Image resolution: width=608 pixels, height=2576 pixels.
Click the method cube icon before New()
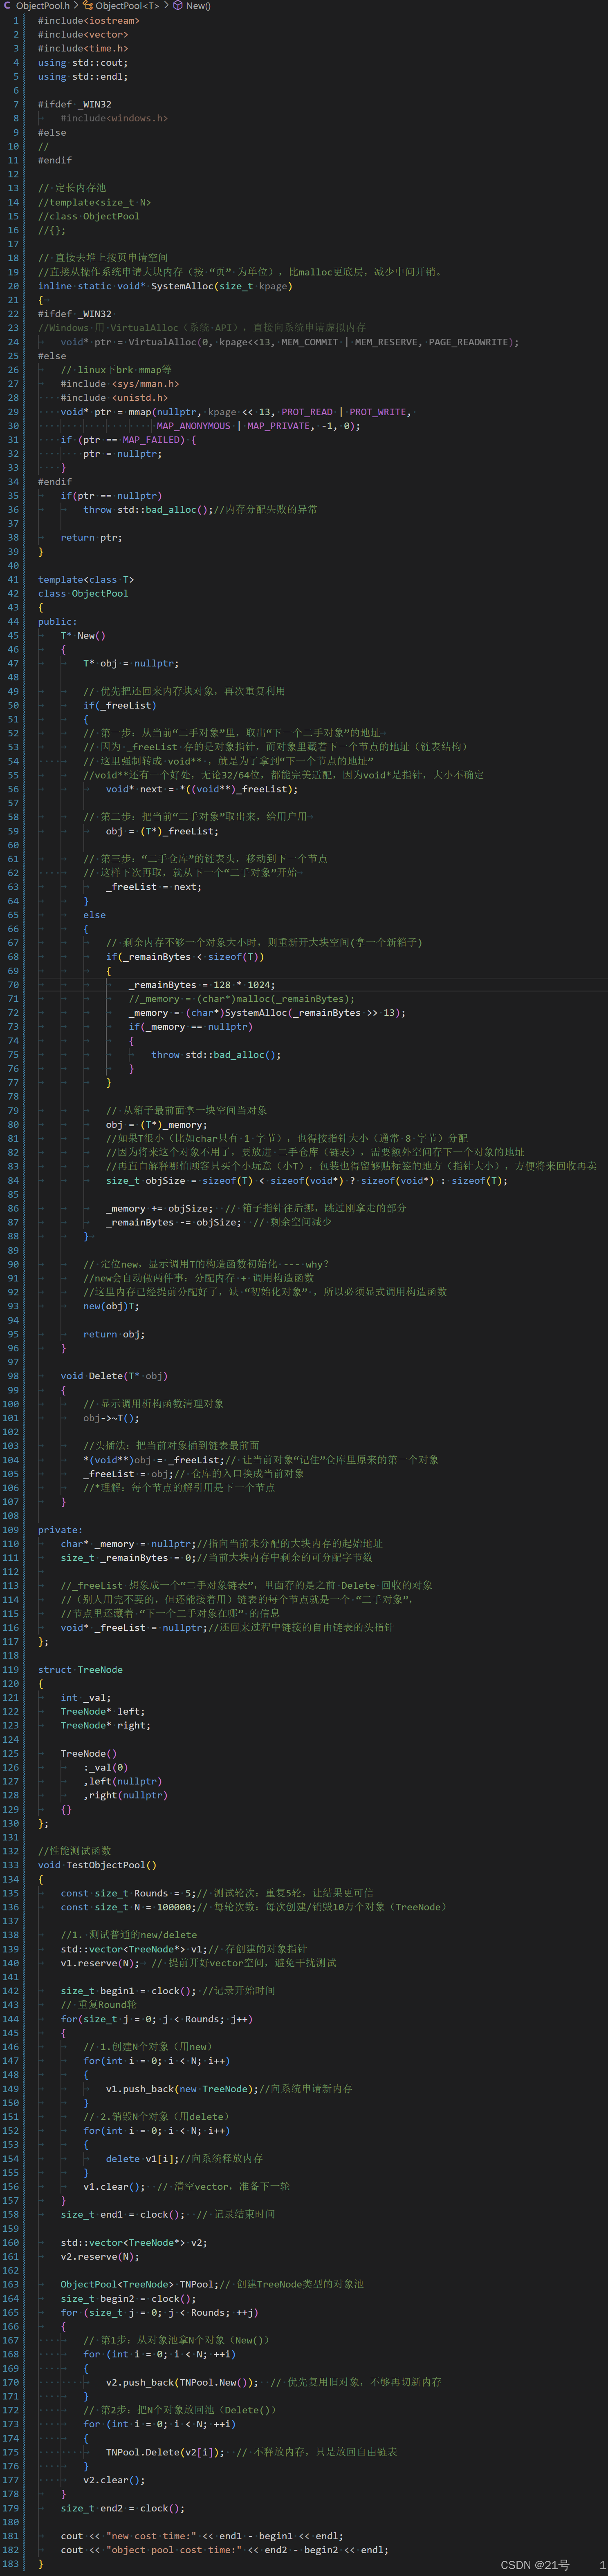coord(177,6)
